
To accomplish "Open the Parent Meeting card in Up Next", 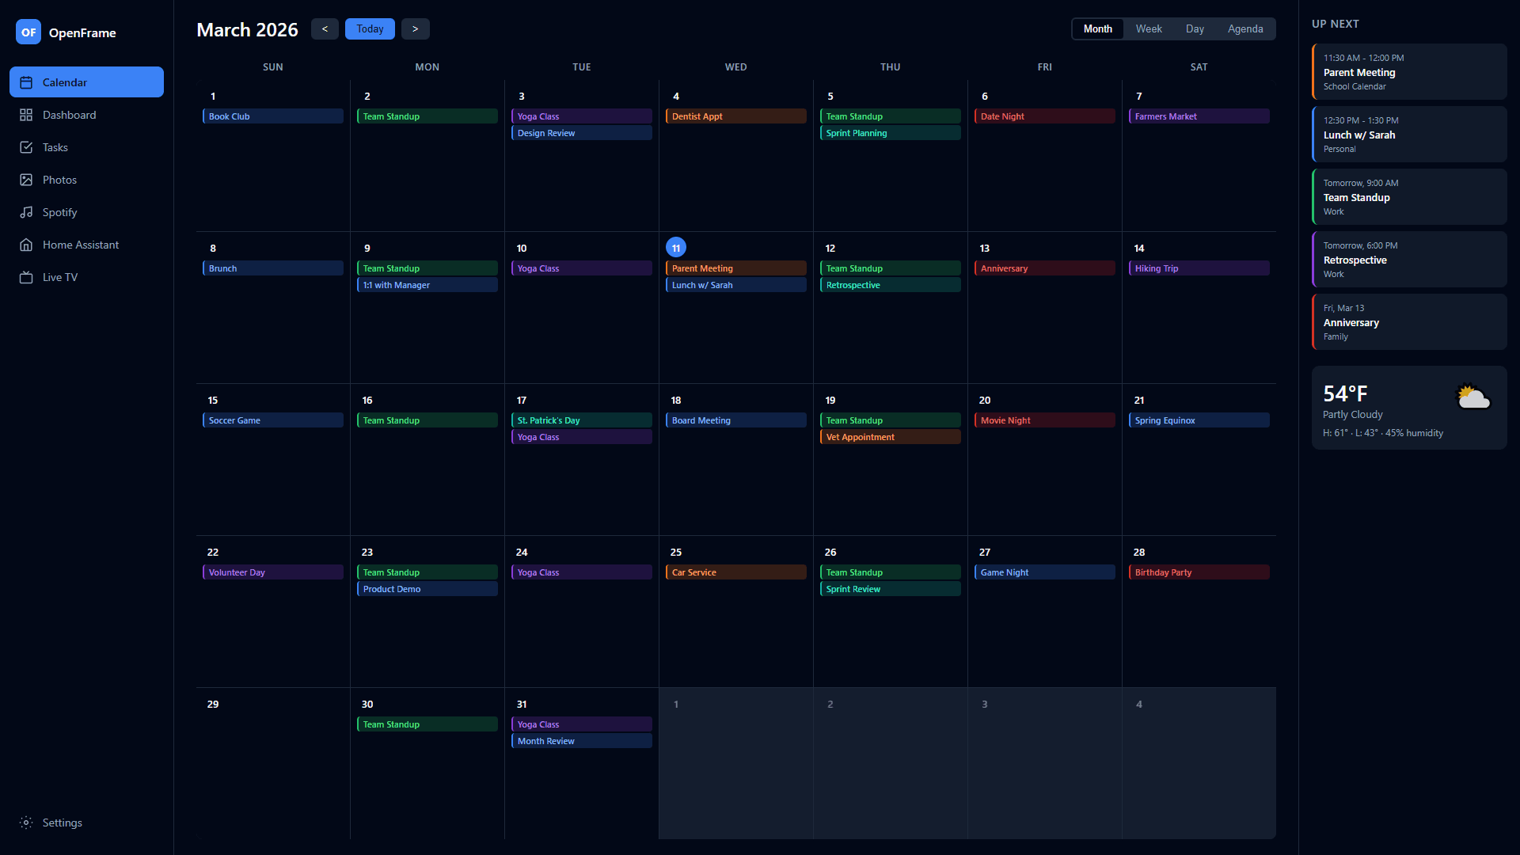I will (x=1409, y=71).
